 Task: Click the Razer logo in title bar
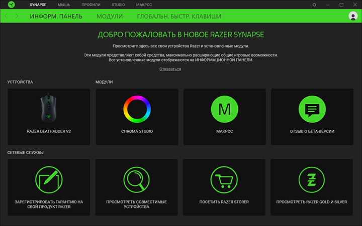(x=11, y=5)
